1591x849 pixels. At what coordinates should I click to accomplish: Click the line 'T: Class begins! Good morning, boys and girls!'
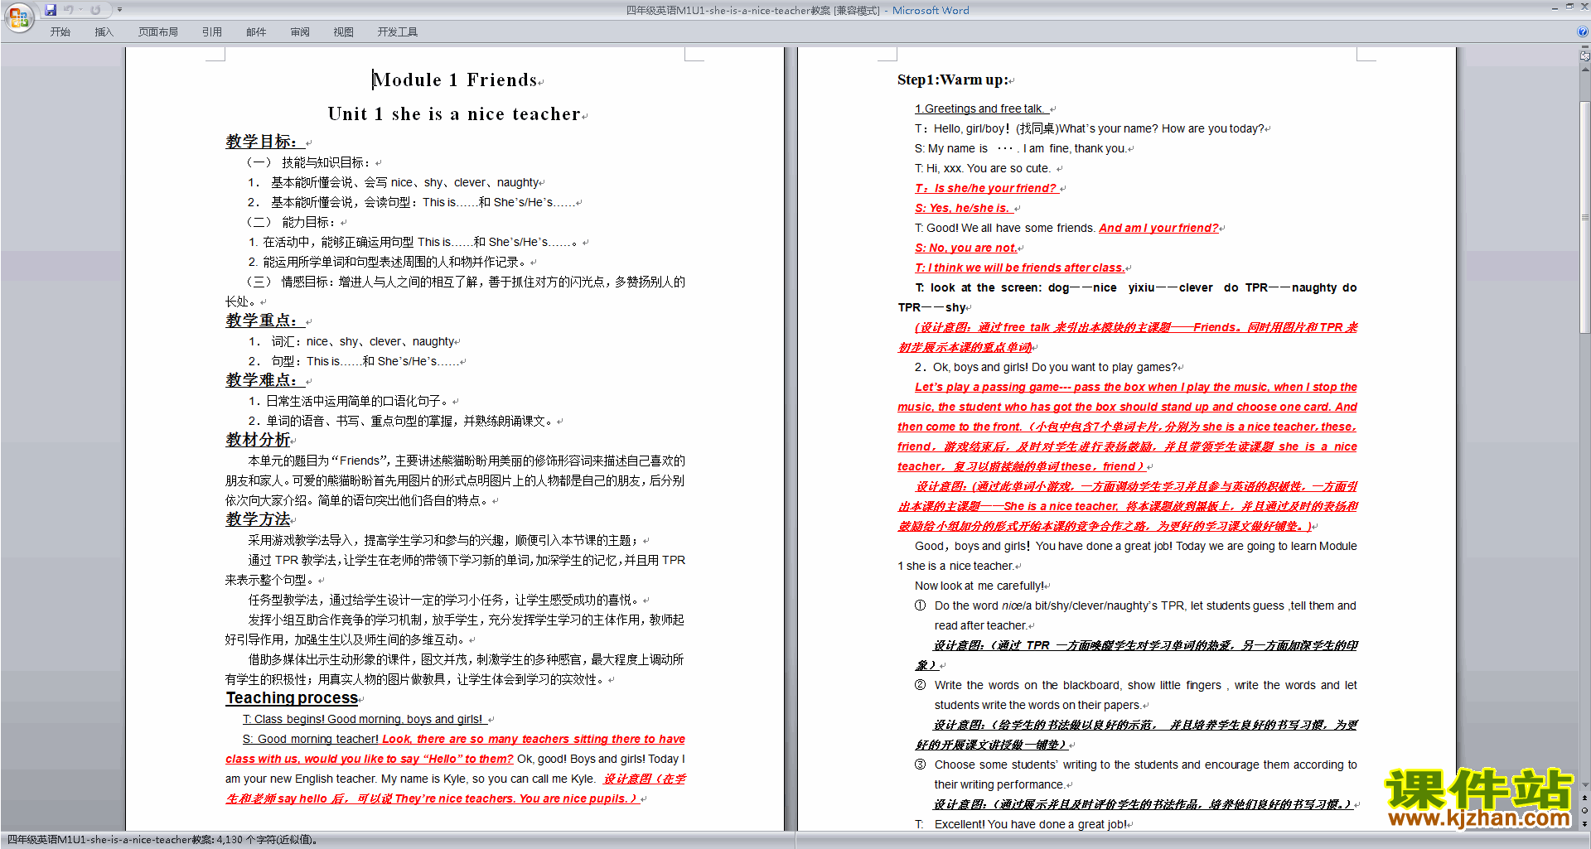coord(363,719)
